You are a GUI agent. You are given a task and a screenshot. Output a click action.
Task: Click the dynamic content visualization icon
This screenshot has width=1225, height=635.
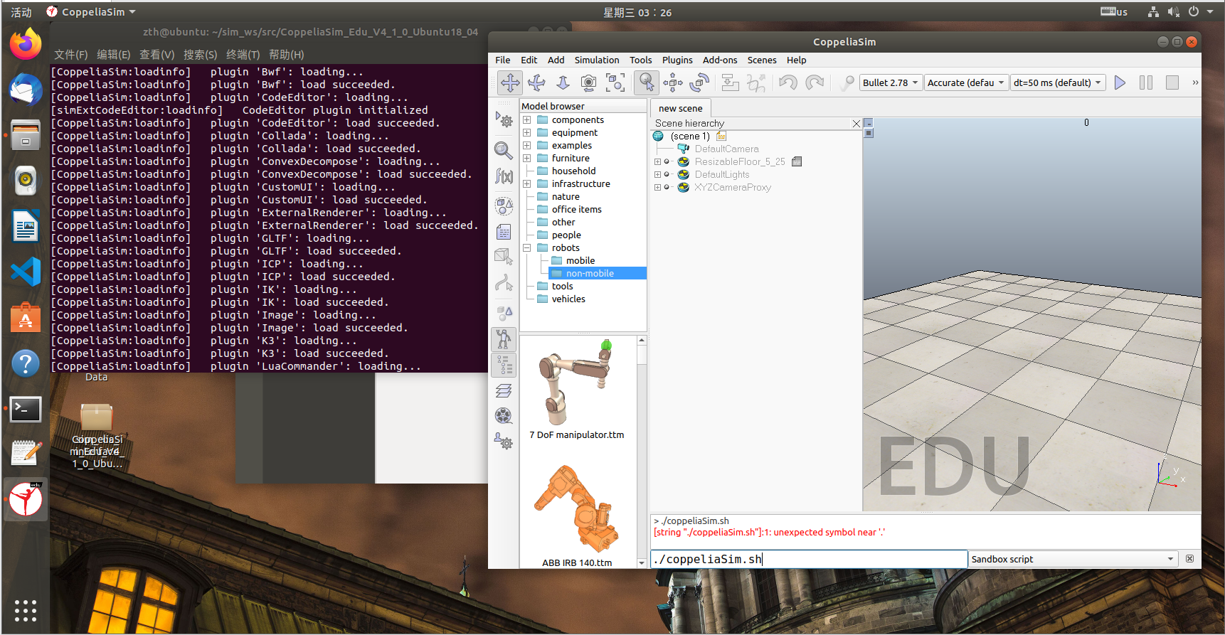(x=846, y=82)
